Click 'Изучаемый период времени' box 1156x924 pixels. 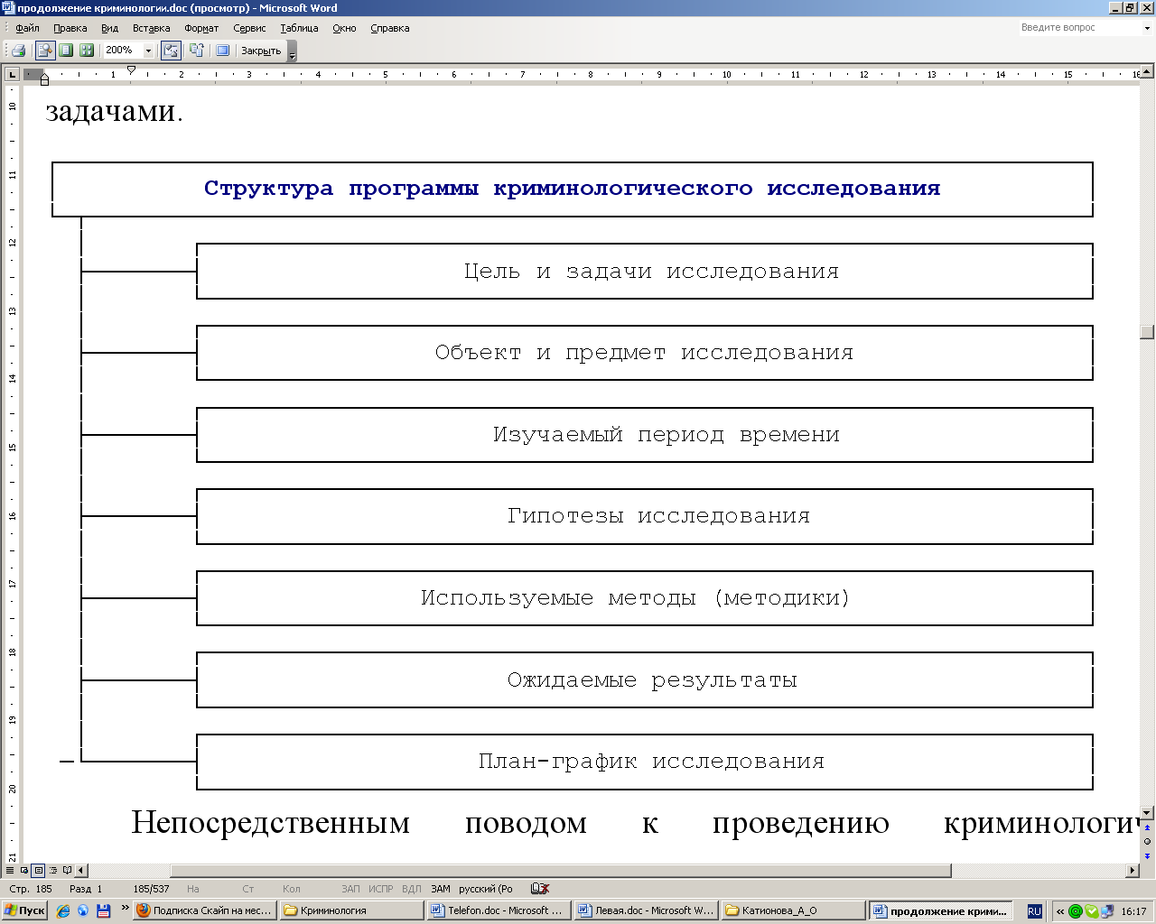pos(645,435)
